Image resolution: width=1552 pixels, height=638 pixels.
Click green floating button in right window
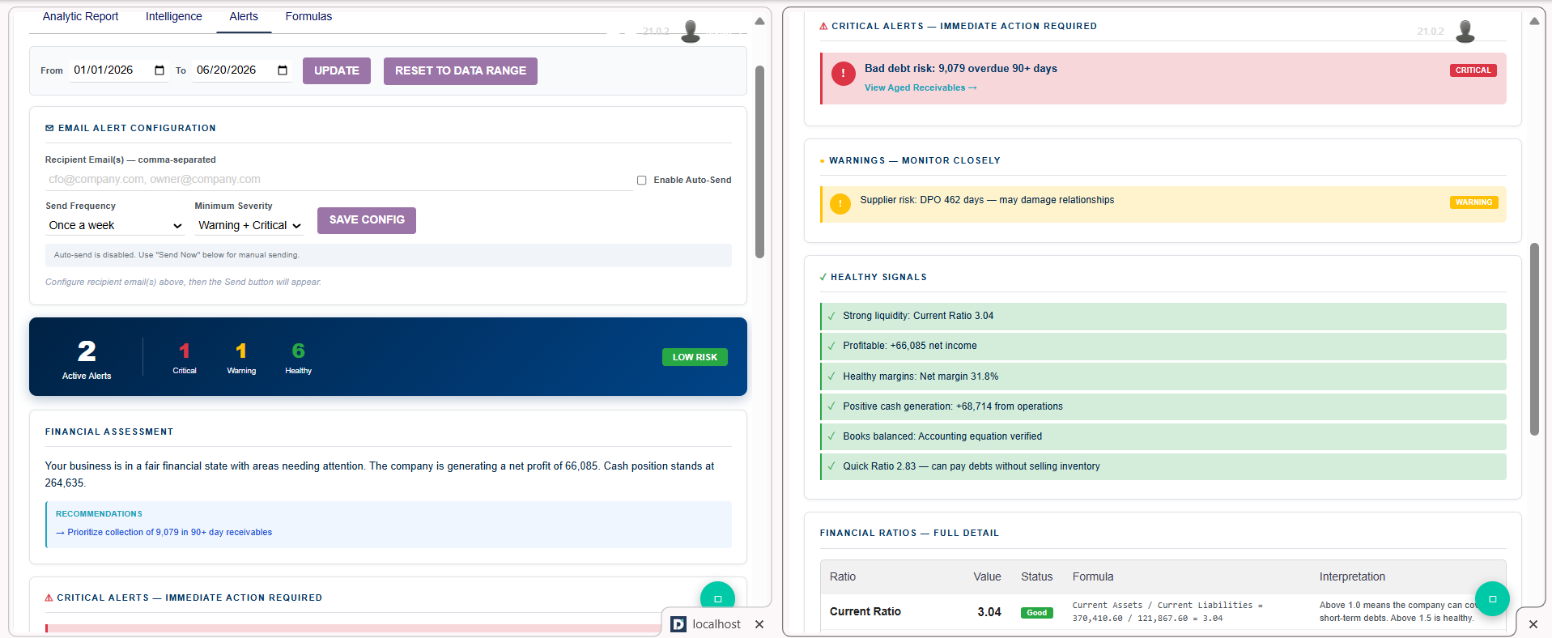[x=1492, y=599]
